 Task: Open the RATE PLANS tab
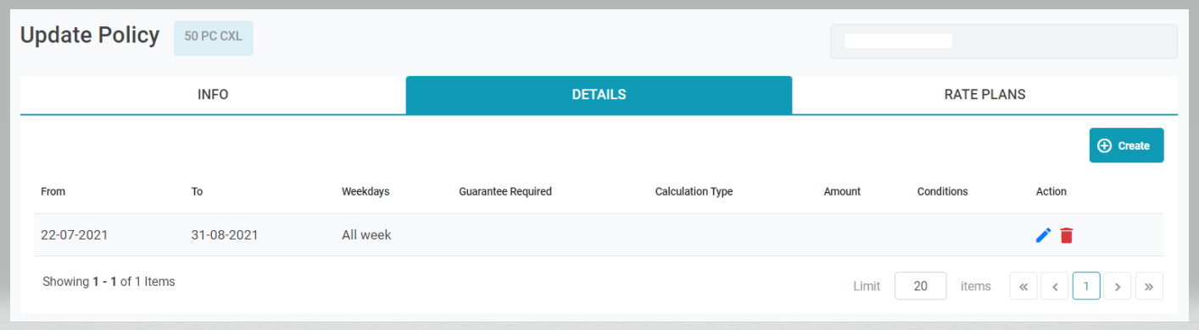[x=984, y=95]
